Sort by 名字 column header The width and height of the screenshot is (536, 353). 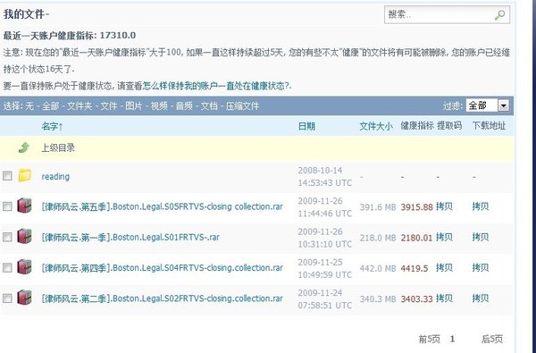(53, 127)
